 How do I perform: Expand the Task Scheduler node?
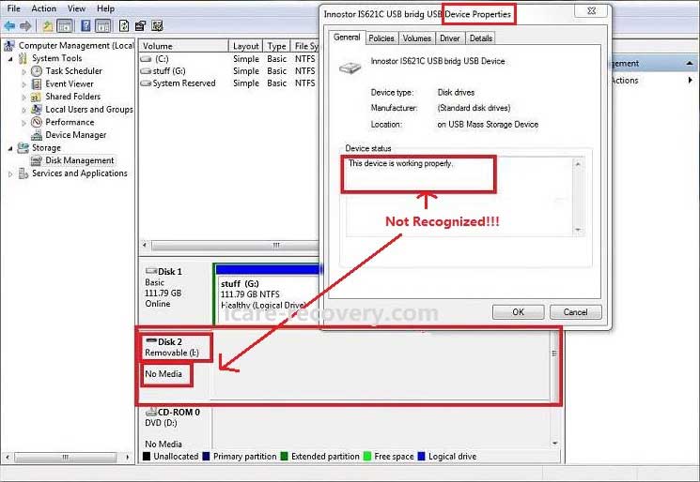click(24, 71)
